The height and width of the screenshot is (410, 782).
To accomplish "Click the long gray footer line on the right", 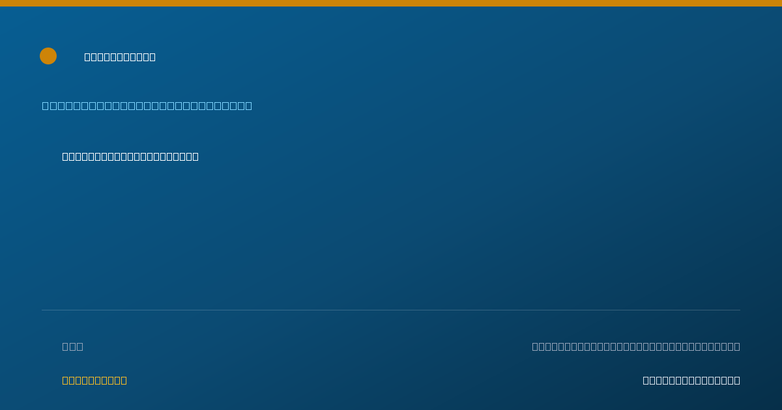I will [x=636, y=346].
